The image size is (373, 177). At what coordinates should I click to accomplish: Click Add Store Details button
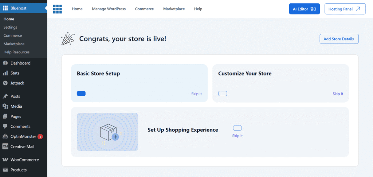(x=339, y=39)
